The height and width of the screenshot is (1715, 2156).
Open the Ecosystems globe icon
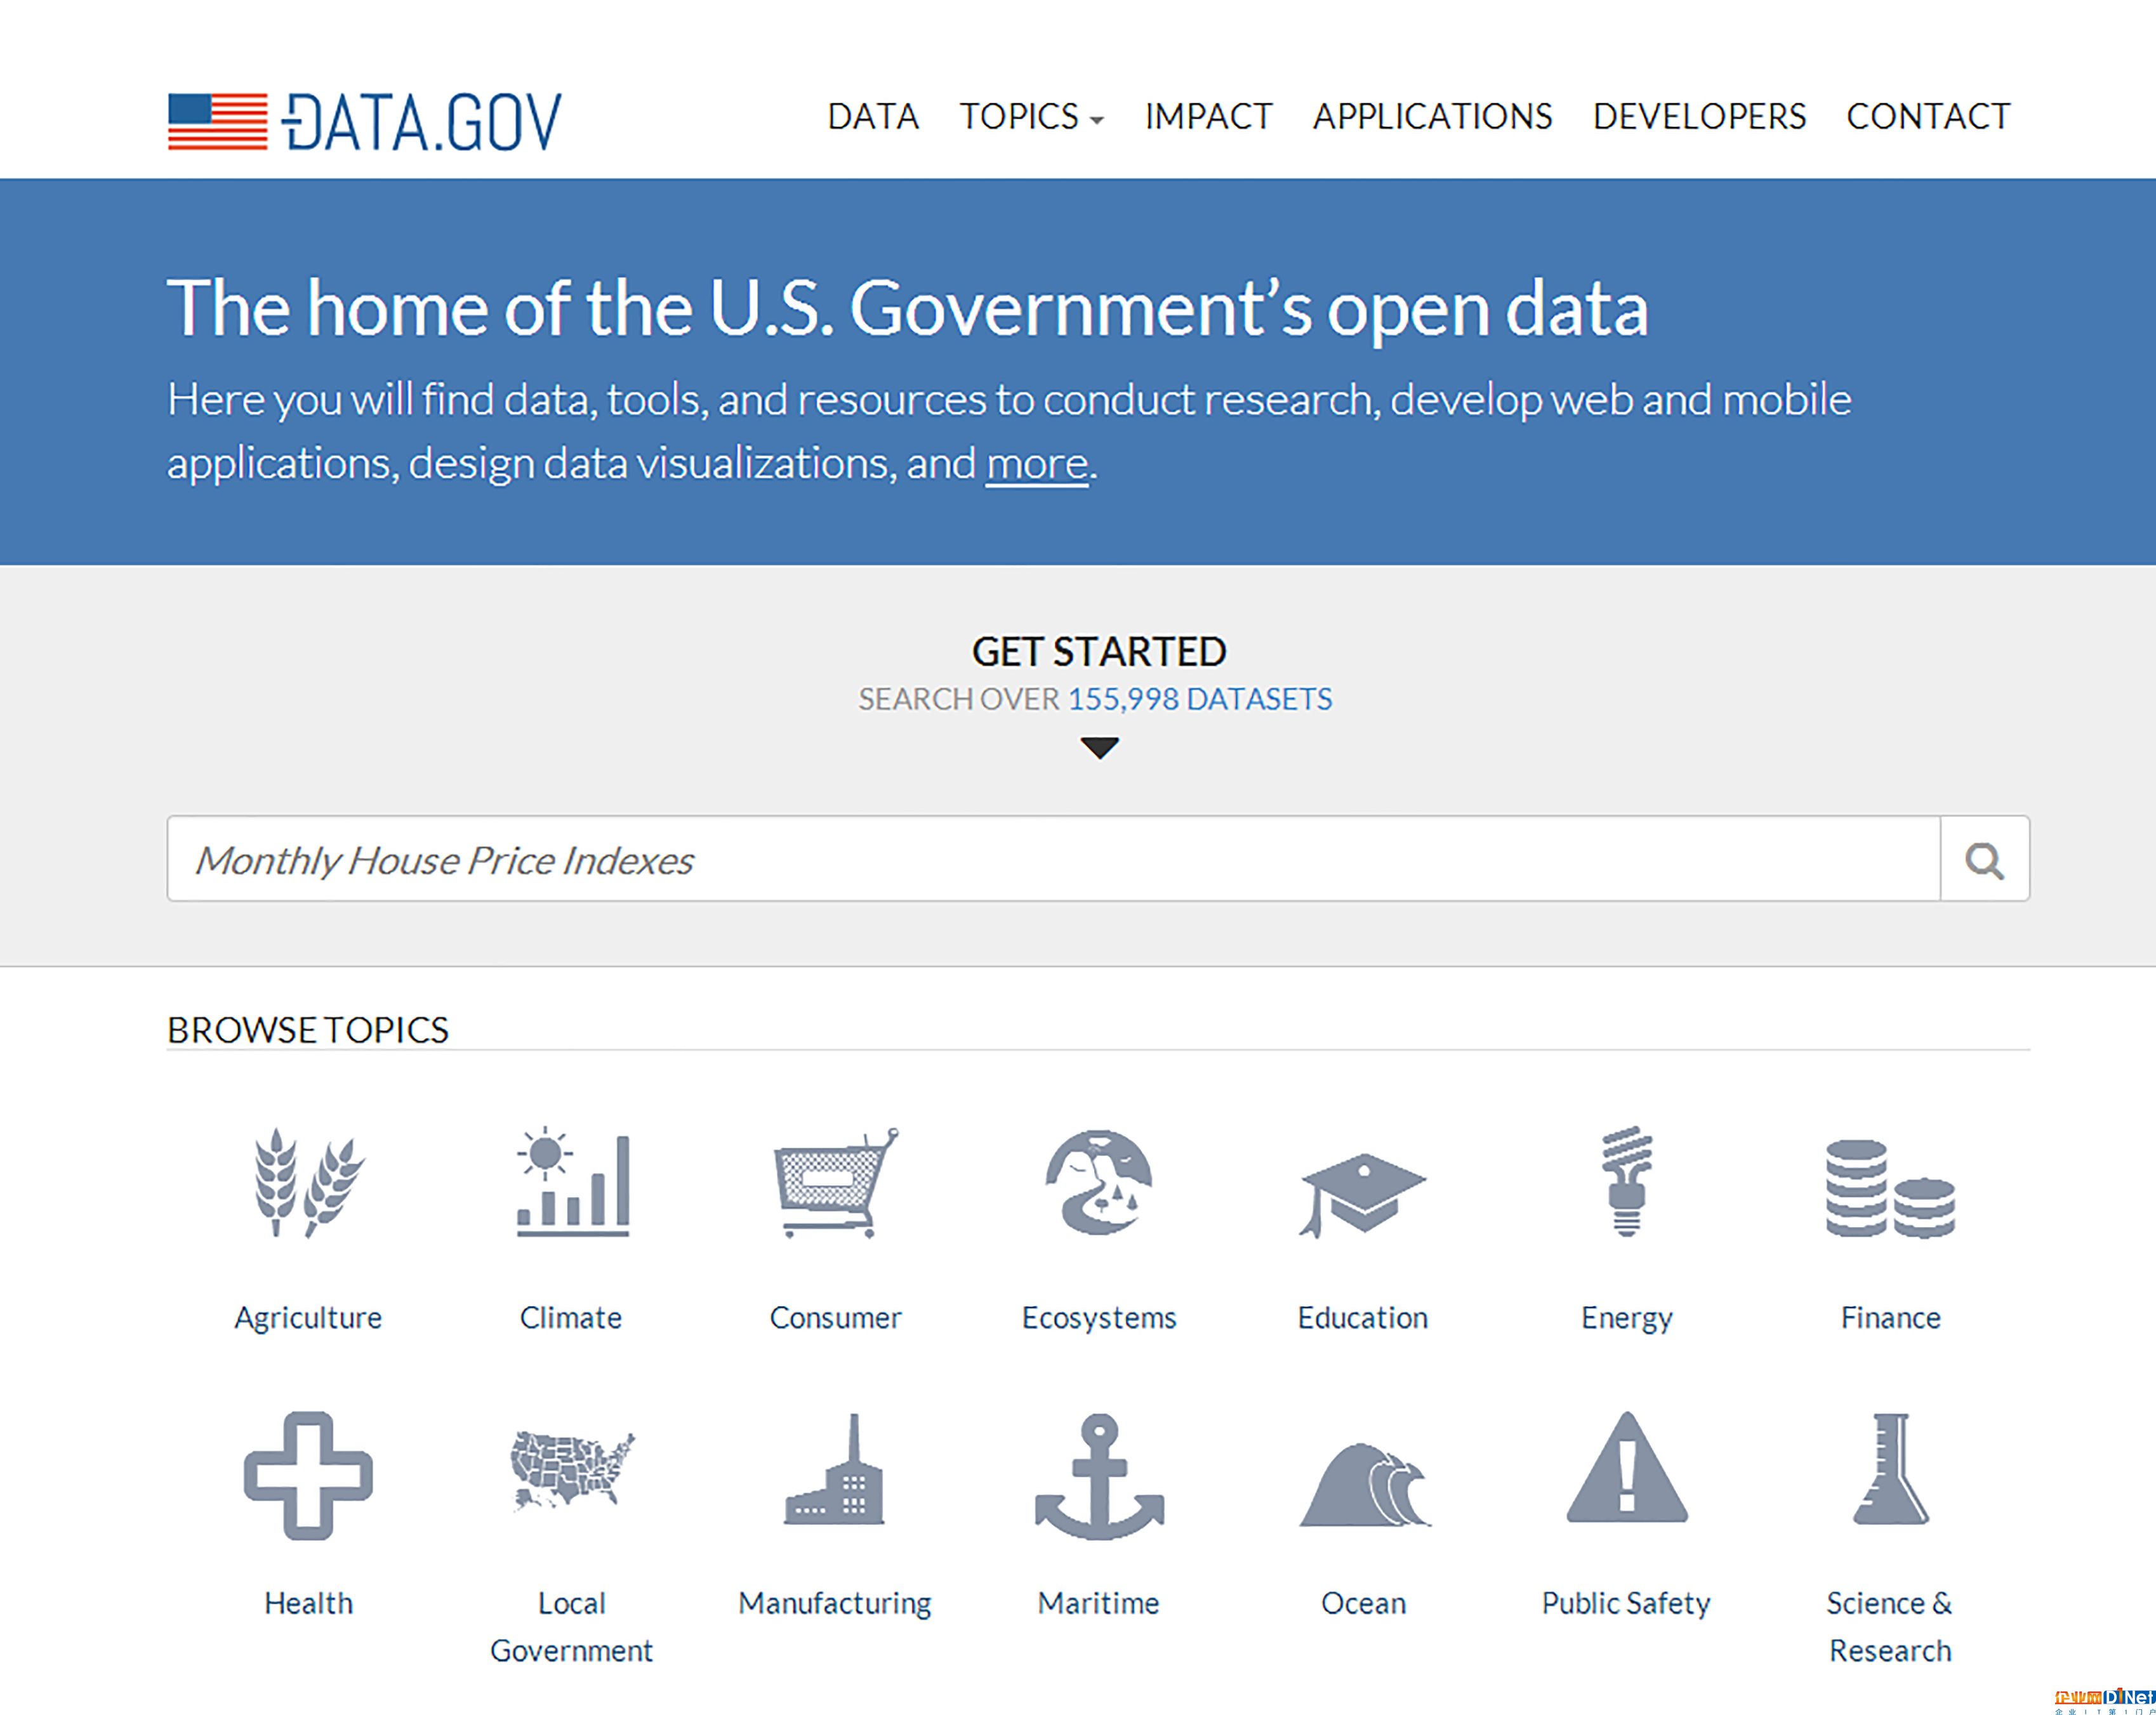[x=1099, y=1182]
